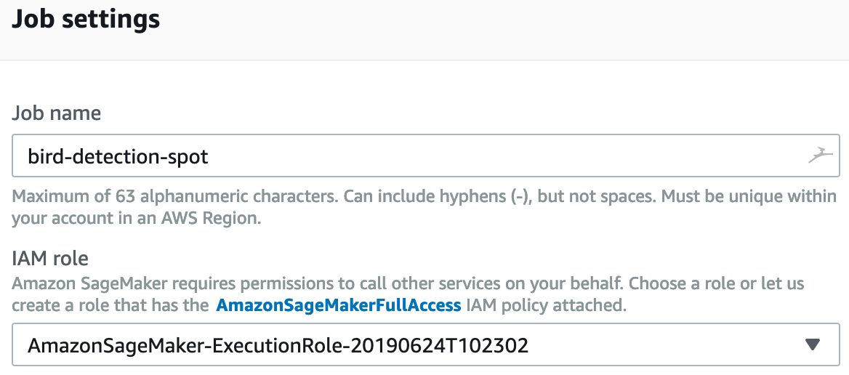Screen dimensions: 849x375
Task: Expand the IAM role dropdown arrow
Action: click(813, 344)
